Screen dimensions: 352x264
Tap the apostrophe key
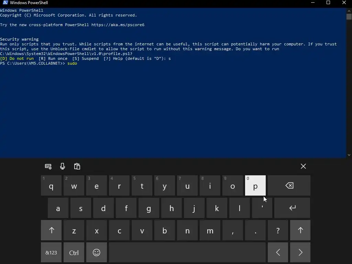click(262, 208)
